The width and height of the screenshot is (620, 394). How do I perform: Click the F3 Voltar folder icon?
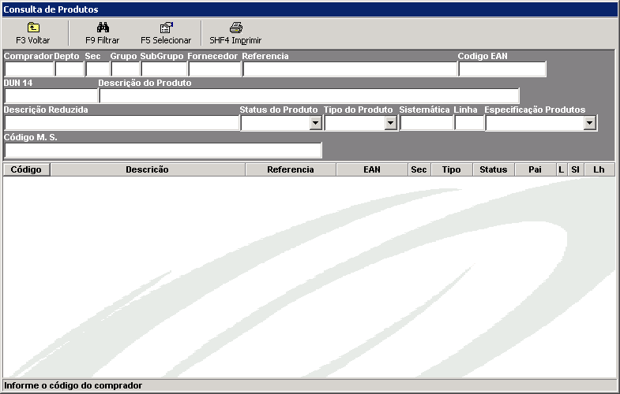(x=33, y=28)
